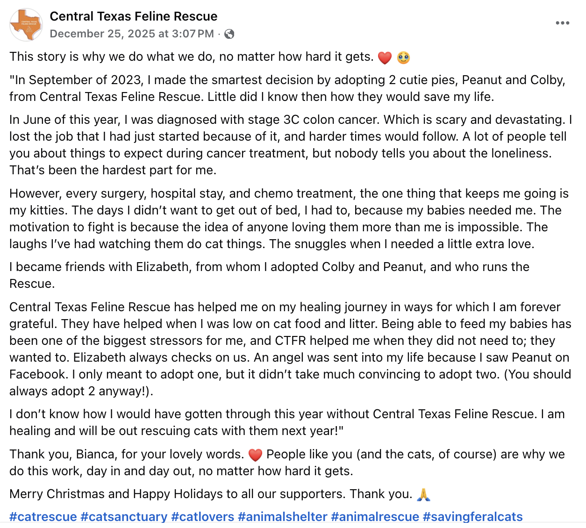Click the teary-eyed face emoji
Screen dimensions: 586x528
pyautogui.click(x=403, y=57)
